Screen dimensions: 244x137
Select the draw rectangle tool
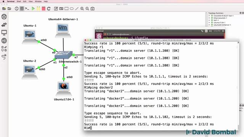pos(66,9)
